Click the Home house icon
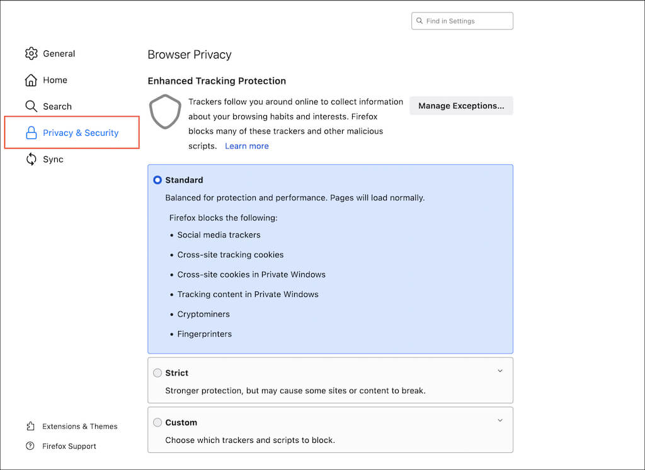The width and height of the screenshot is (645, 470). 31,80
